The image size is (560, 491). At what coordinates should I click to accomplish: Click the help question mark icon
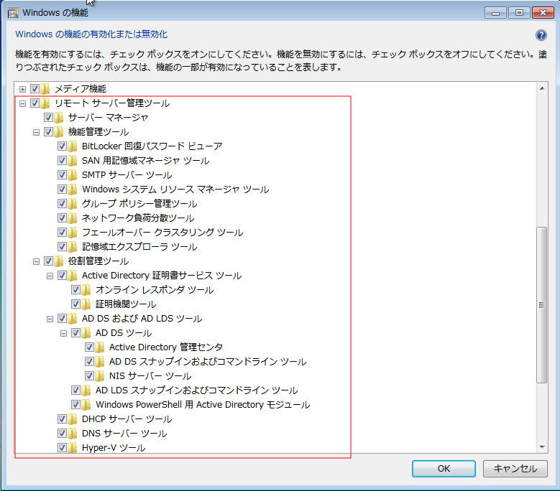pyautogui.click(x=541, y=35)
